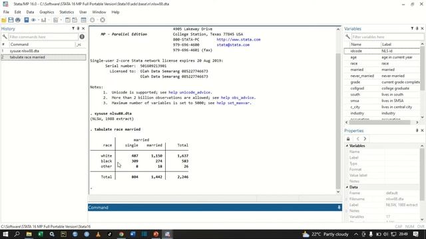Click the Variables filter wrench icon

(347, 37)
